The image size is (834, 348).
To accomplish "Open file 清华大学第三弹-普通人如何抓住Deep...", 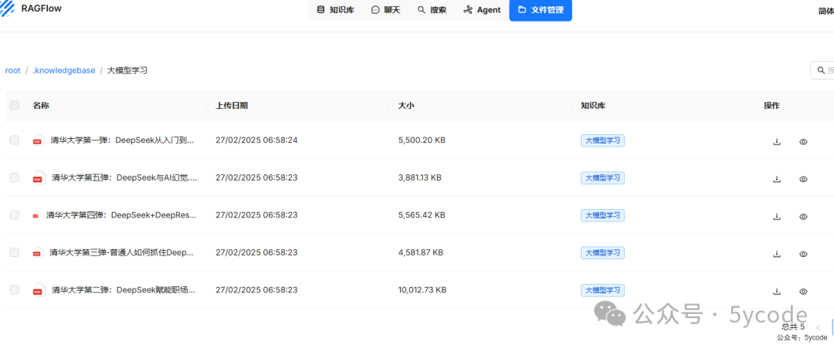I will pyautogui.click(x=121, y=252).
